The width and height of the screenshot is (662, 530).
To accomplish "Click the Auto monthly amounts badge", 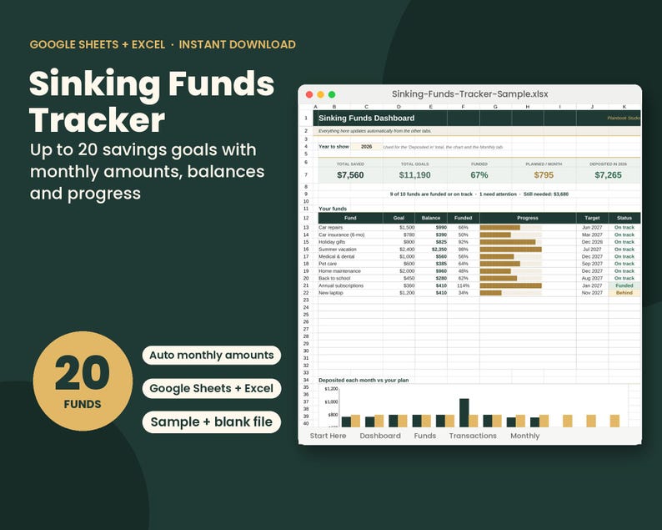I will coord(212,355).
